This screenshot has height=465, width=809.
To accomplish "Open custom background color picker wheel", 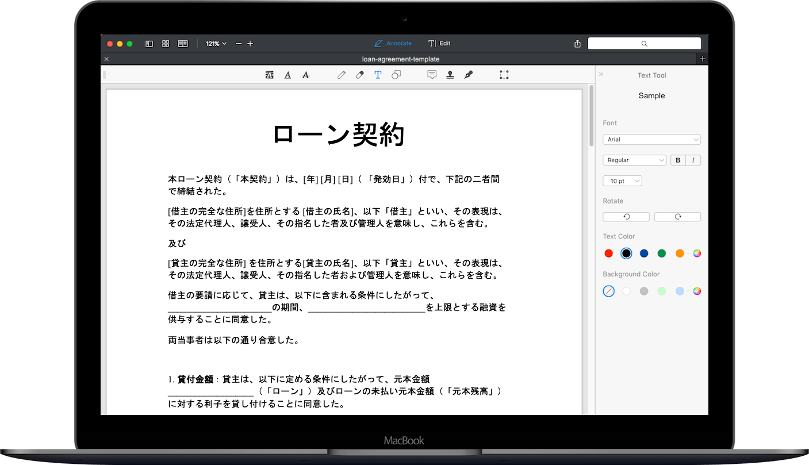I will [697, 291].
